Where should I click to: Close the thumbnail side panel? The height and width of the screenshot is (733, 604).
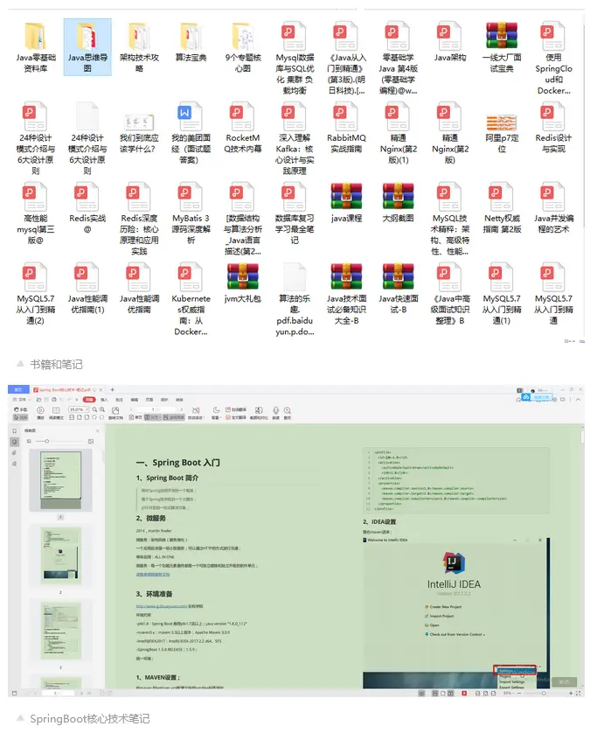[x=98, y=431]
